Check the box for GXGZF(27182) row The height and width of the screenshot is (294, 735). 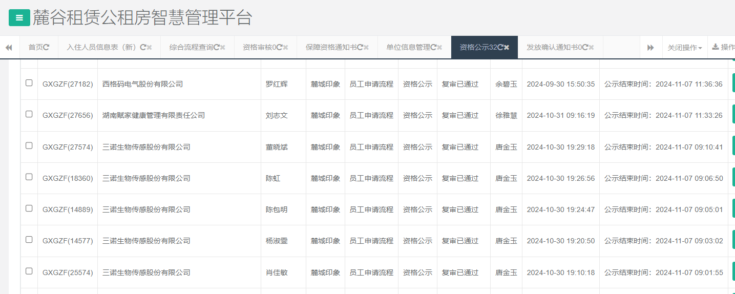[29, 83]
